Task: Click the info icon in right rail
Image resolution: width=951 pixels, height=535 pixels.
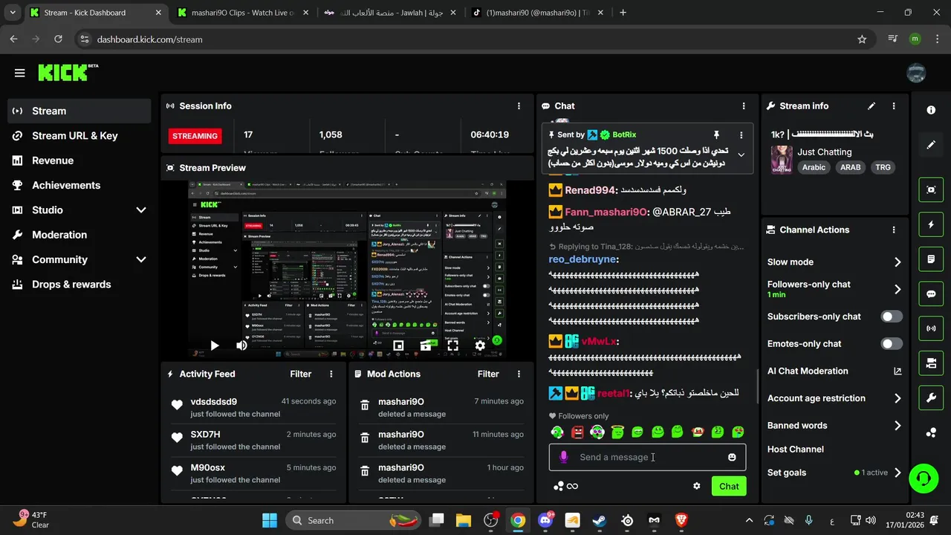Action: point(931,110)
